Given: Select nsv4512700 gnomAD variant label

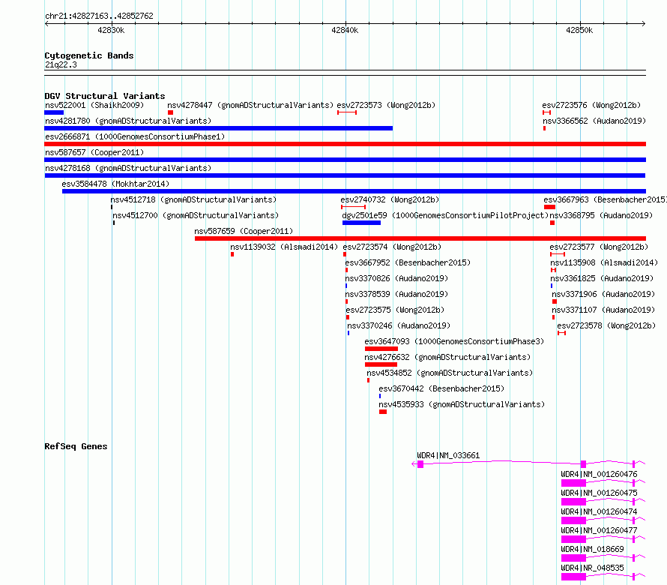Looking at the screenshot, I should pyautogui.click(x=196, y=215).
